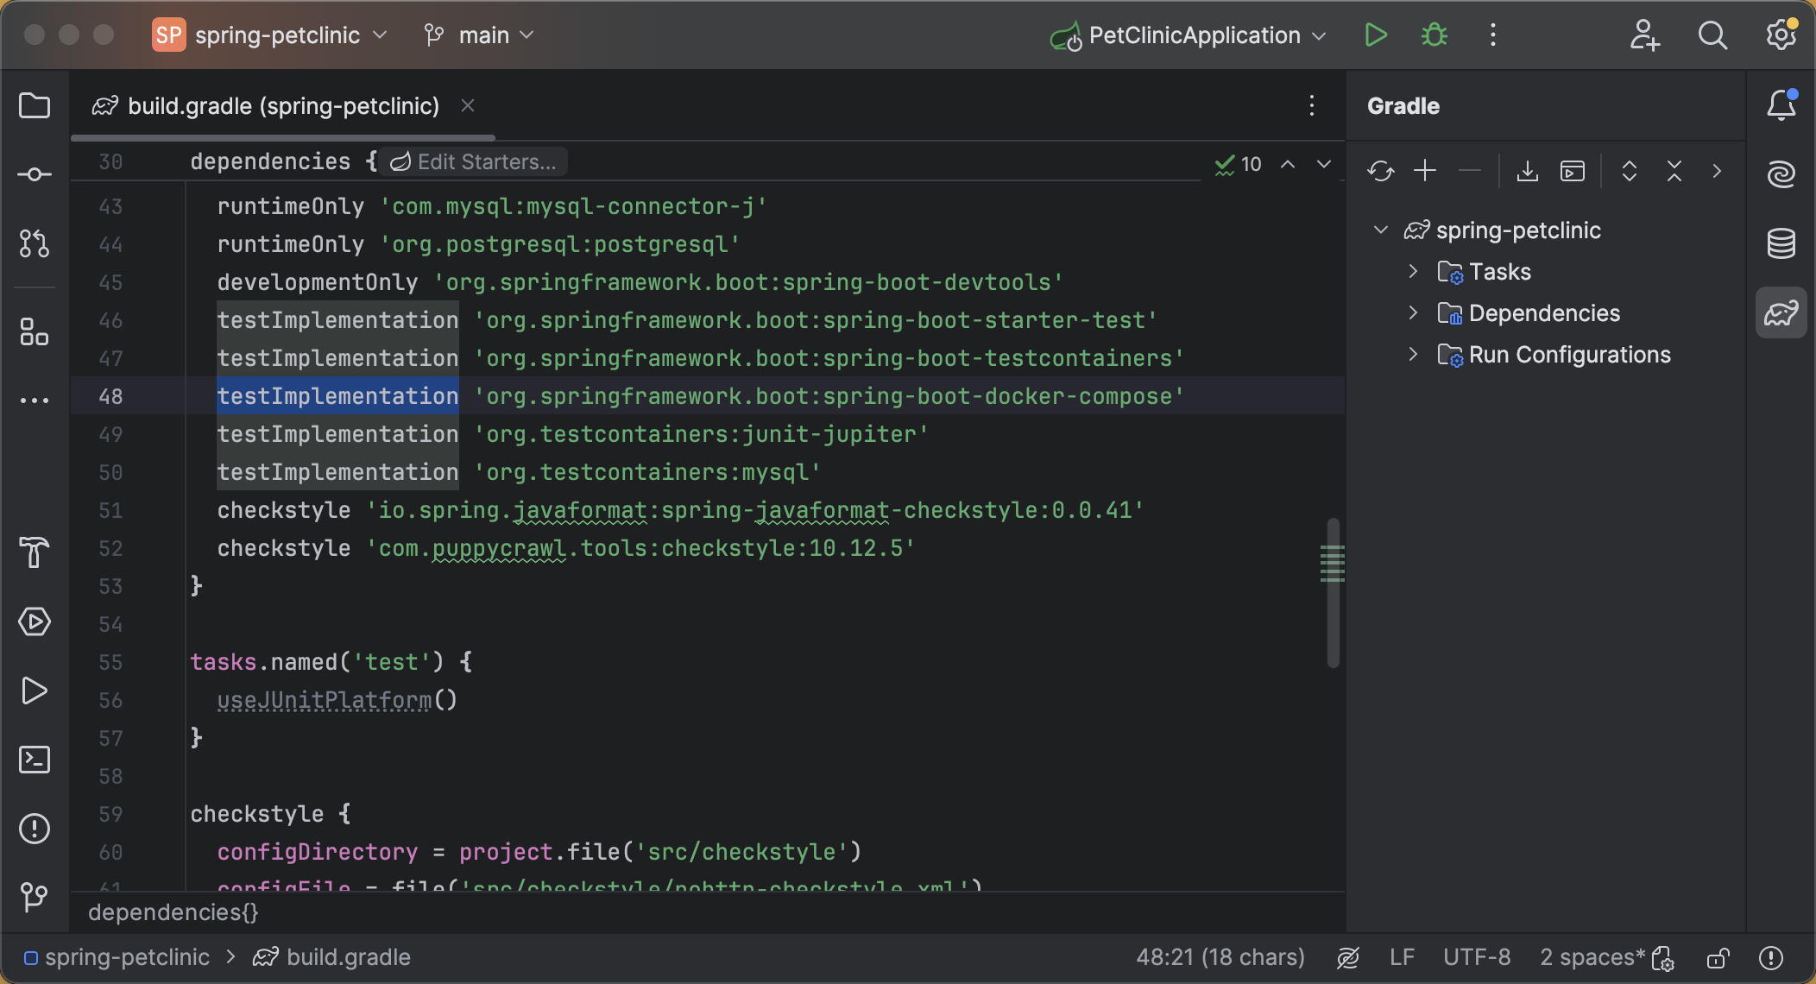Open the Problems tool window

35,829
